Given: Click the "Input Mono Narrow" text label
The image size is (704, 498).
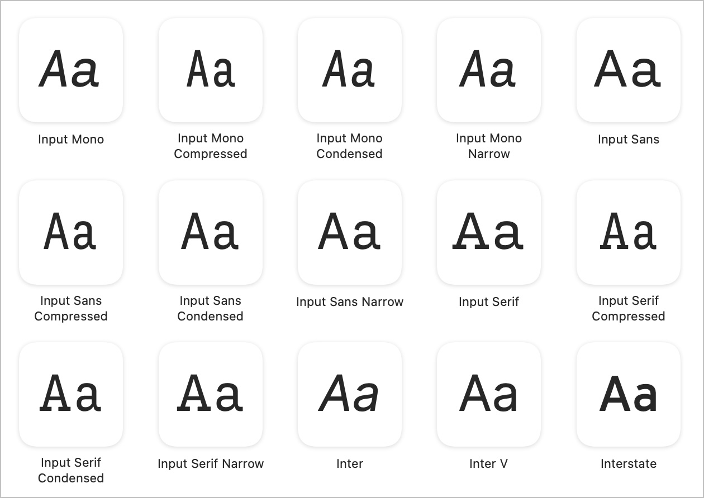Looking at the screenshot, I should pyautogui.click(x=489, y=146).
